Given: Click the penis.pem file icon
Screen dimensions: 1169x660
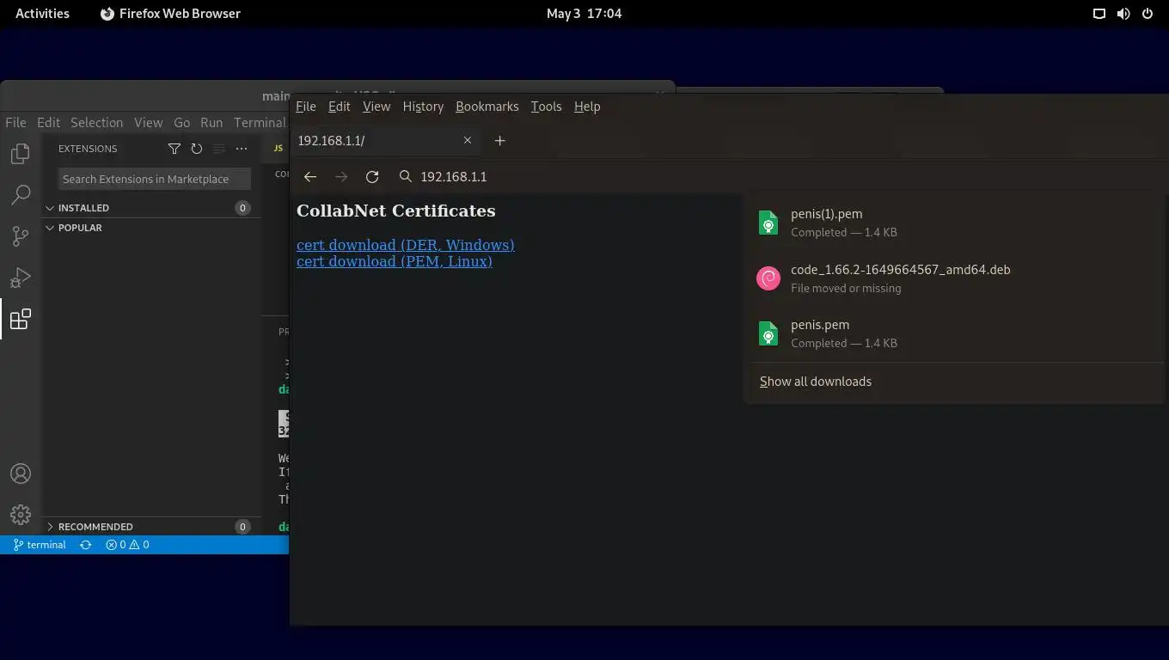Looking at the screenshot, I should tap(768, 333).
